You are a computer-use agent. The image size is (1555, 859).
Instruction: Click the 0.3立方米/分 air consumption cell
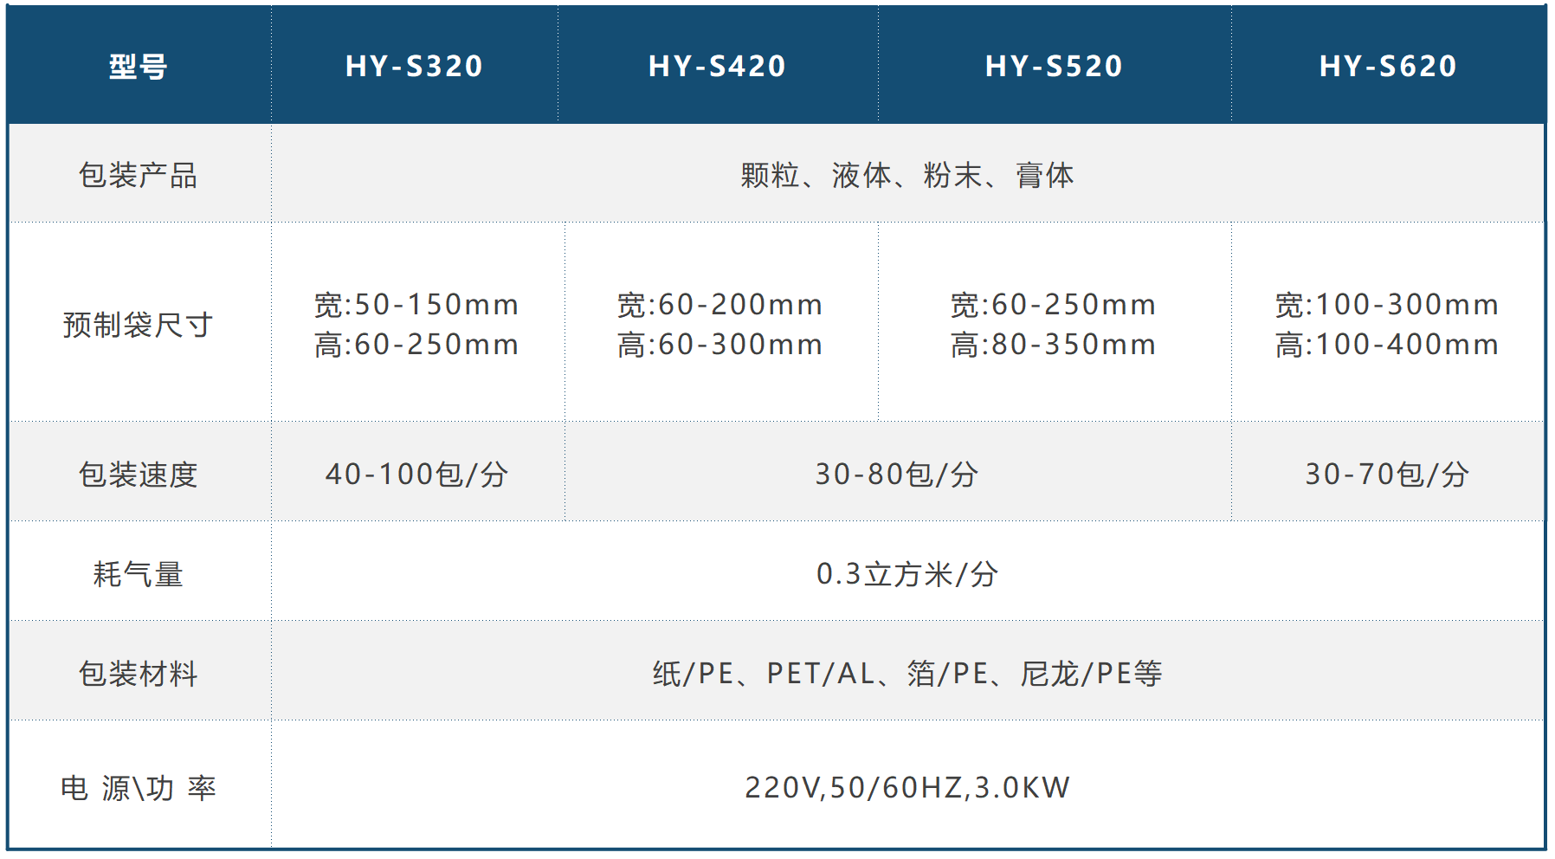pos(907,573)
